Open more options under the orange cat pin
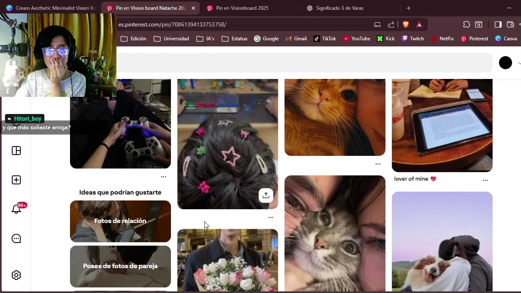The image size is (521, 293). pos(378,164)
